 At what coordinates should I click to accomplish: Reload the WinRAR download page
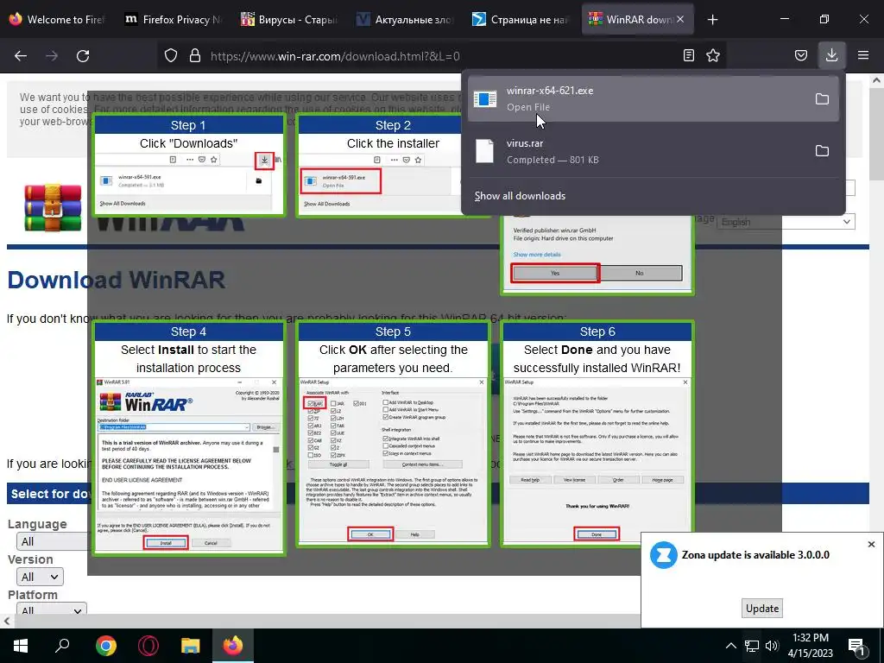(83, 56)
